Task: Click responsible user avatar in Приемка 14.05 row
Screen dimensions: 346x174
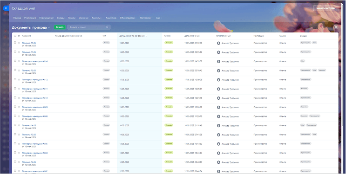Action: pos(218,126)
